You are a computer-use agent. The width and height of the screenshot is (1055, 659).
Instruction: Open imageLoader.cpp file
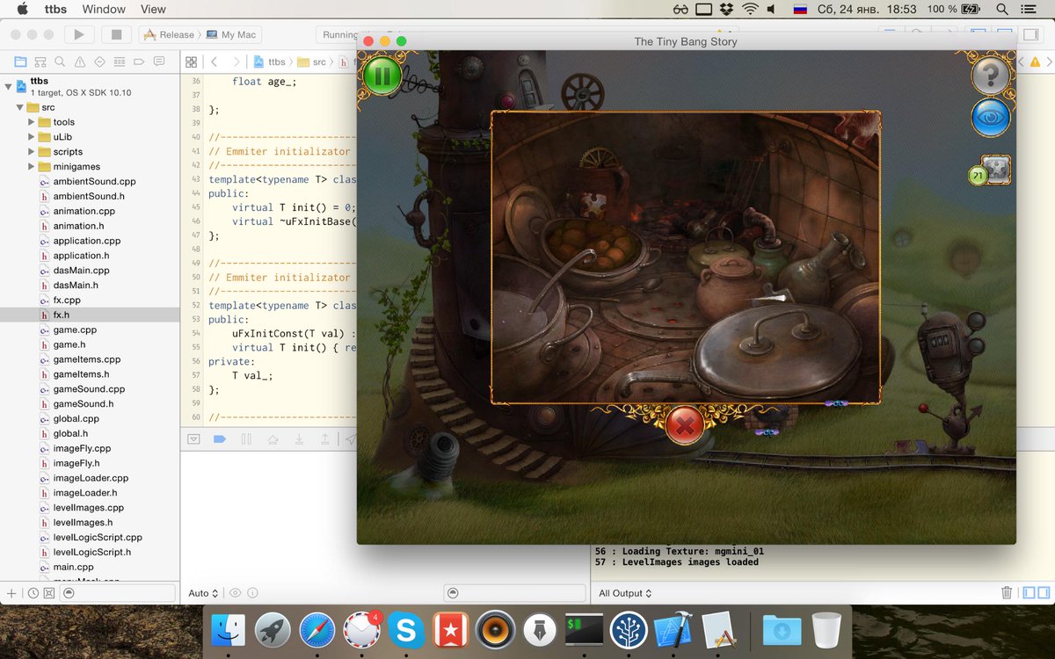pos(90,478)
